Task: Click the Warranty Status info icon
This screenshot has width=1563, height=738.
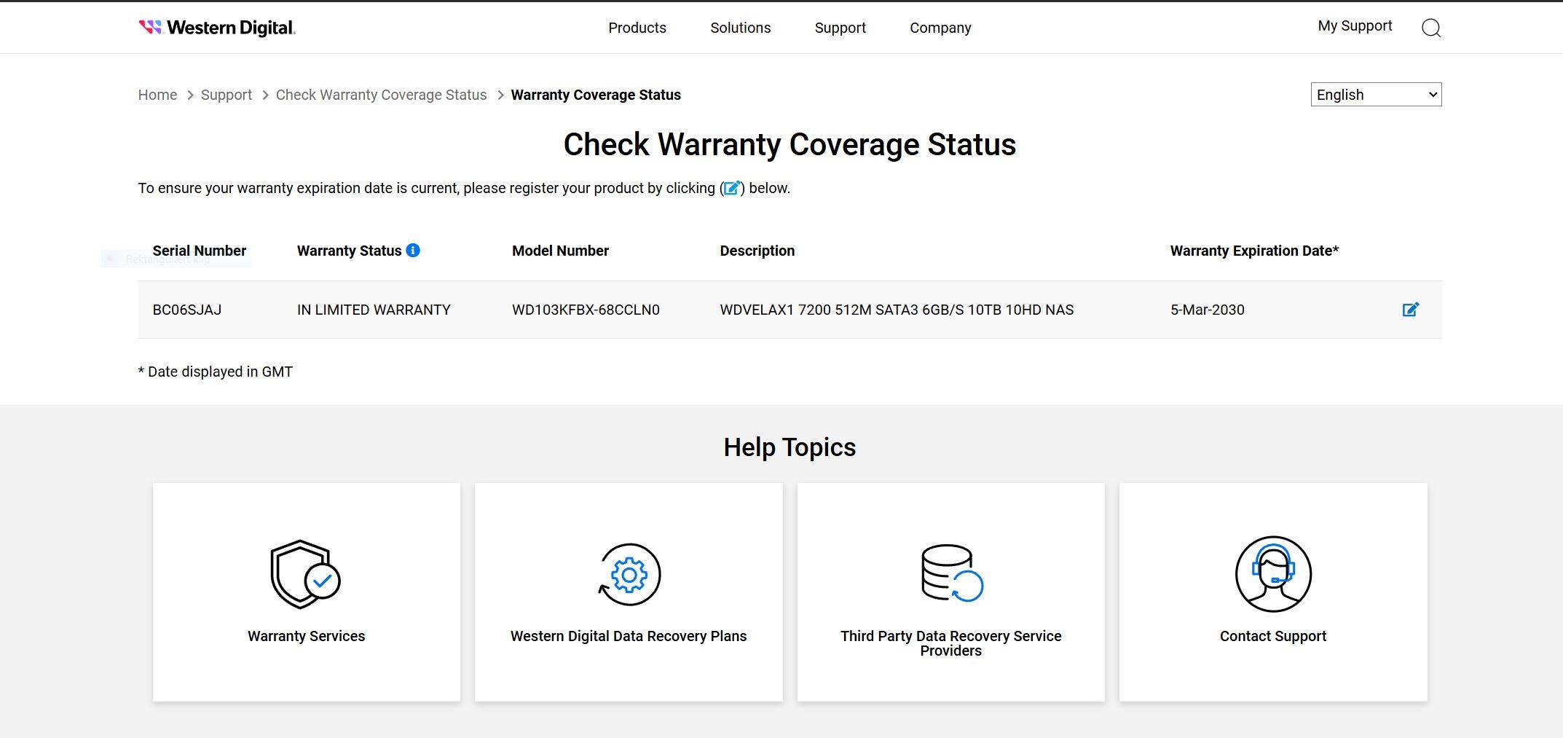Action: coord(413,250)
